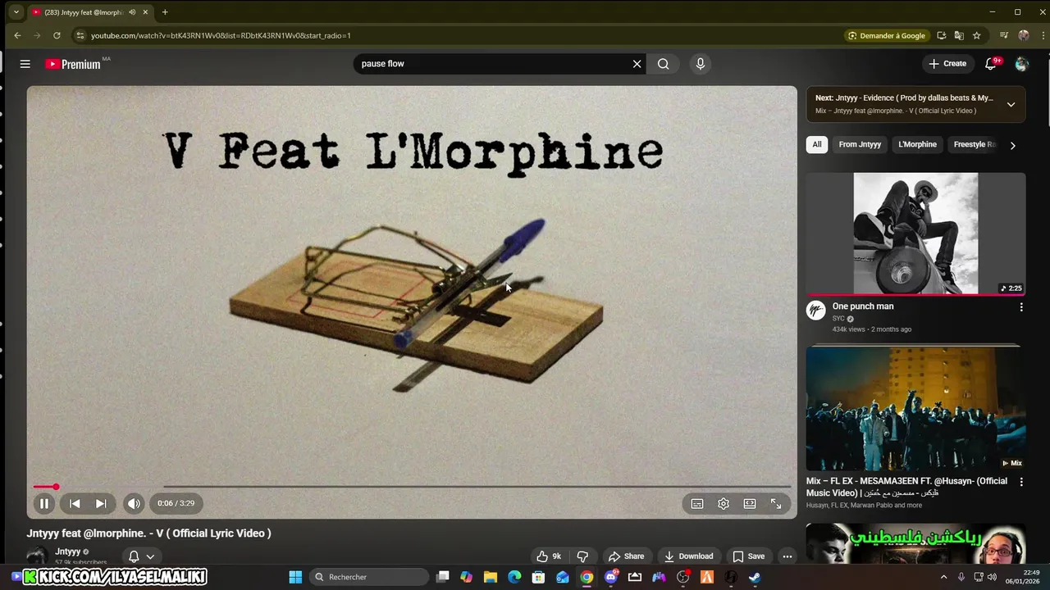Open One punch man title link
This screenshot has width=1050, height=590.
coord(863,306)
